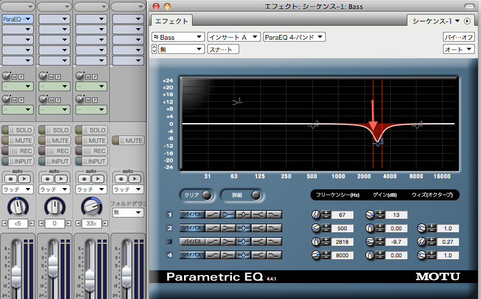Open the シーケンス-1 dropdown
This screenshot has height=299, width=481.
(435, 21)
